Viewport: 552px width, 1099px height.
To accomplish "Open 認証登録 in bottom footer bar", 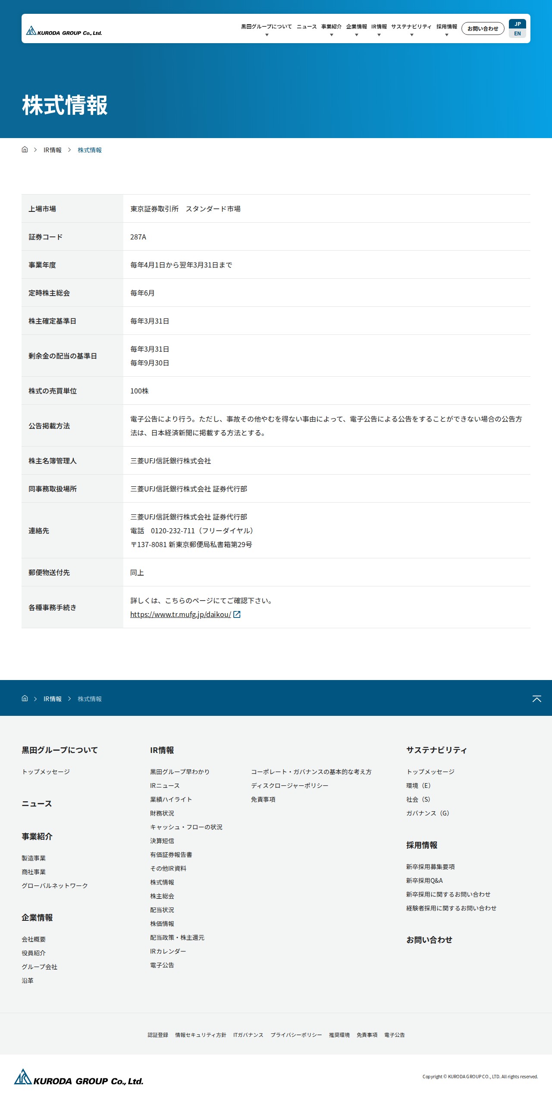I will pyautogui.click(x=158, y=1035).
